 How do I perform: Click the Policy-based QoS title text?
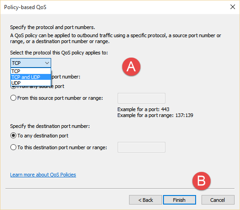click(x=25, y=7)
